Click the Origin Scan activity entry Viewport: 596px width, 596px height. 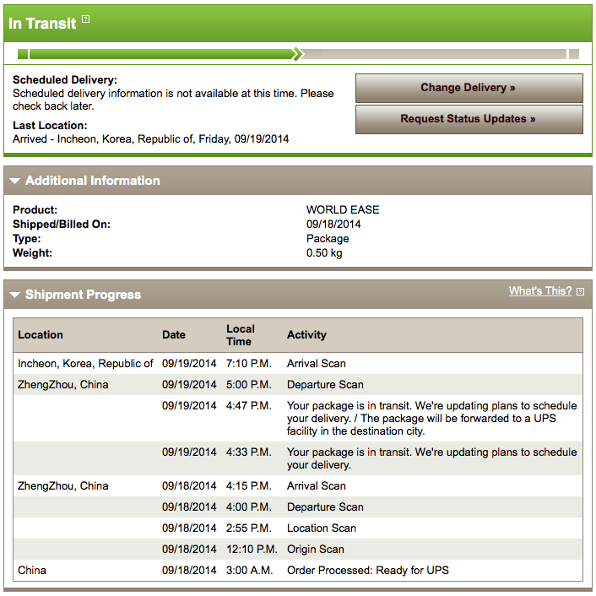tap(316, 550)
